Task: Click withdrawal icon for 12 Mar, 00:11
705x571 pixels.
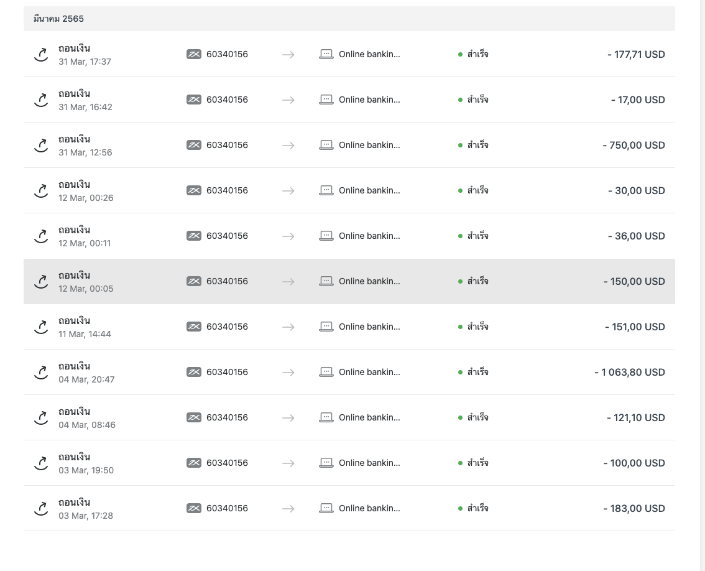Action: tap(42, 236)
